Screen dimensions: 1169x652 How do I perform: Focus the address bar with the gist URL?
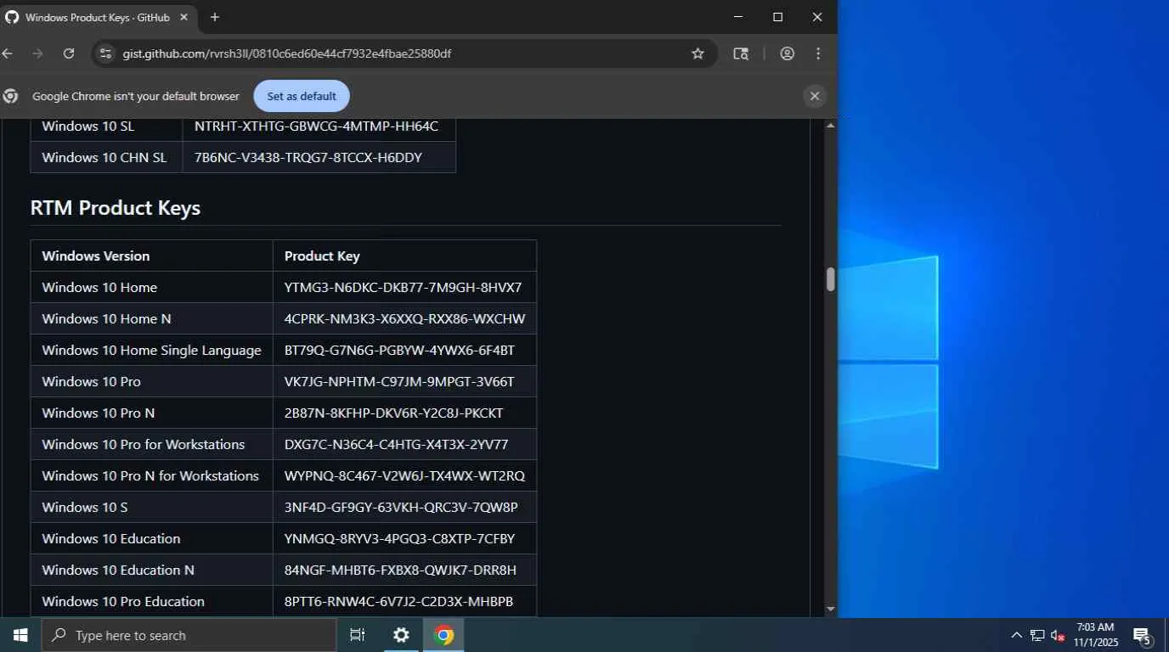(286, 53)
